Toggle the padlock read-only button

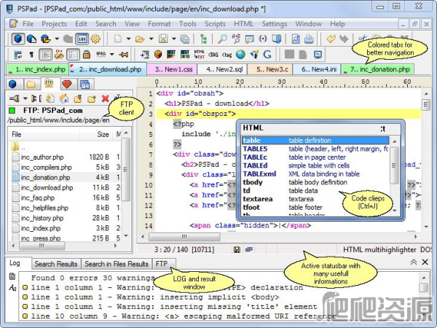pyautogui.click(x=87, y=55)
